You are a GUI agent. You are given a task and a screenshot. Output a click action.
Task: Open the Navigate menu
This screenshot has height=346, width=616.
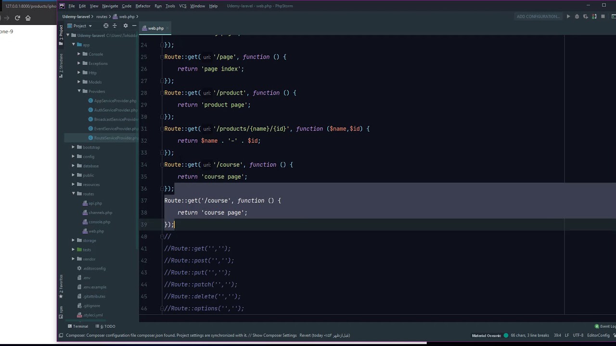pyautogui.click(x=110, y=6)
